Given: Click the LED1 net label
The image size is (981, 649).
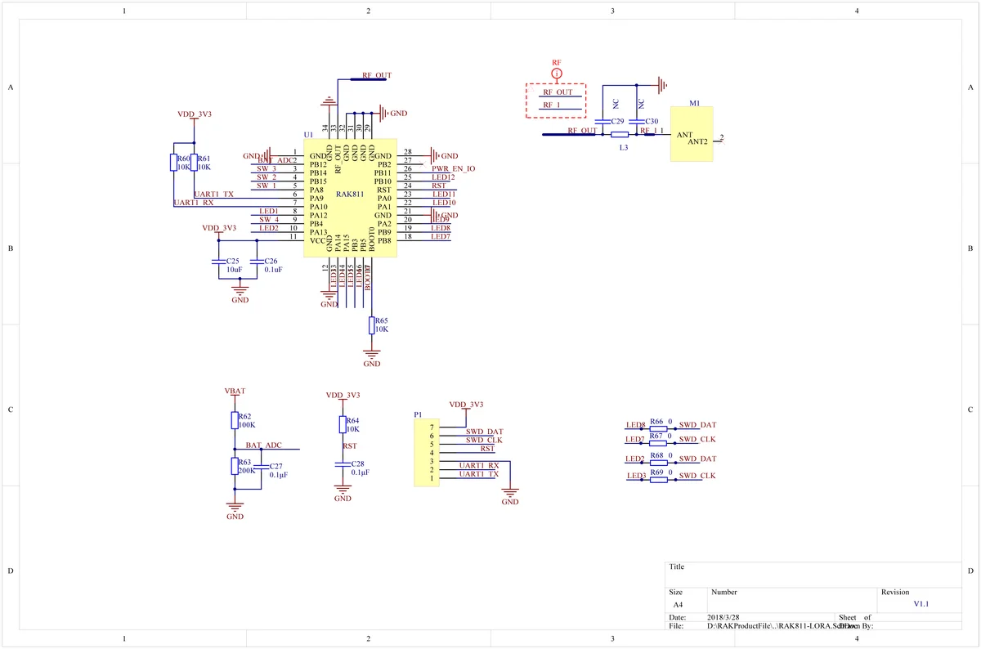Looking at the screenshot, I should click(x=269, y=211).
